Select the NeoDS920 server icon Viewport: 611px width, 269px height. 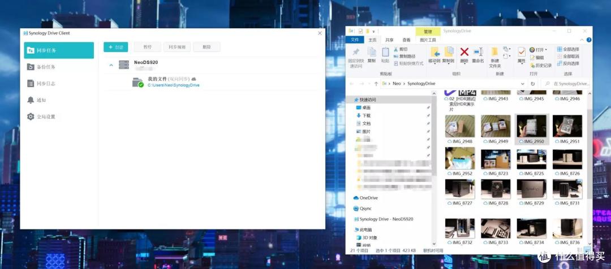pyautogui.click(x=124, y=64)
